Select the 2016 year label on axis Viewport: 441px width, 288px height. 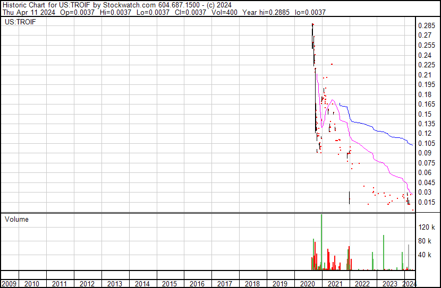[x=197, y=284]
